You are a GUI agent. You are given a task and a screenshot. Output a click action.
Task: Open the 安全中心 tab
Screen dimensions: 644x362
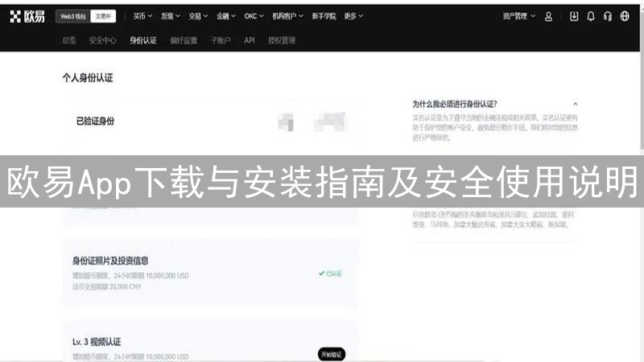click(103, 40)
